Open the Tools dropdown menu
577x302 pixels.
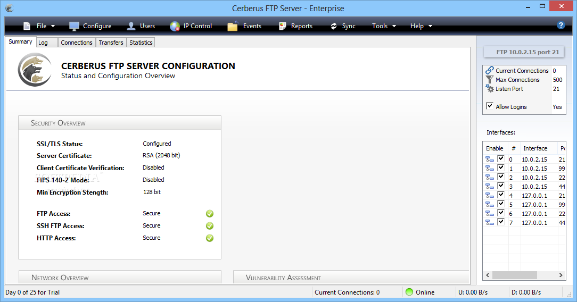coord(384,26)
